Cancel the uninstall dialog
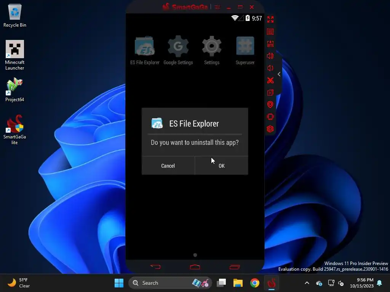The width and height of the screenshot is (390, 292). (x=168, y=166)
